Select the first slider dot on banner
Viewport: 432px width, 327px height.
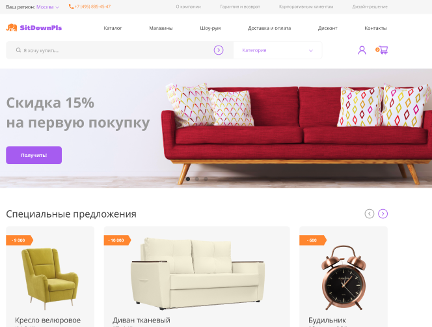point(188,179)
